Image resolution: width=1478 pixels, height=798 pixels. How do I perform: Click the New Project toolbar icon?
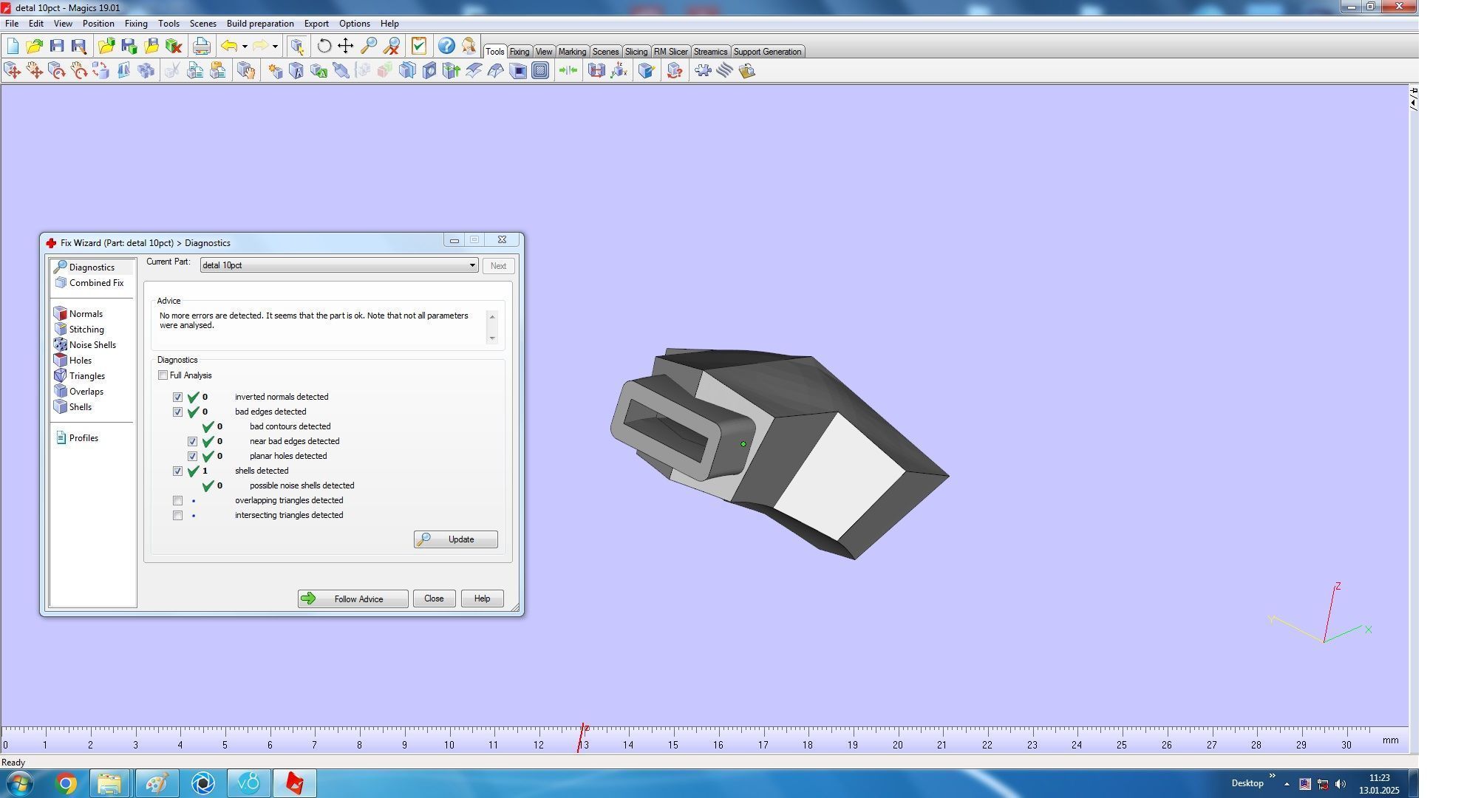pos(13,46)
